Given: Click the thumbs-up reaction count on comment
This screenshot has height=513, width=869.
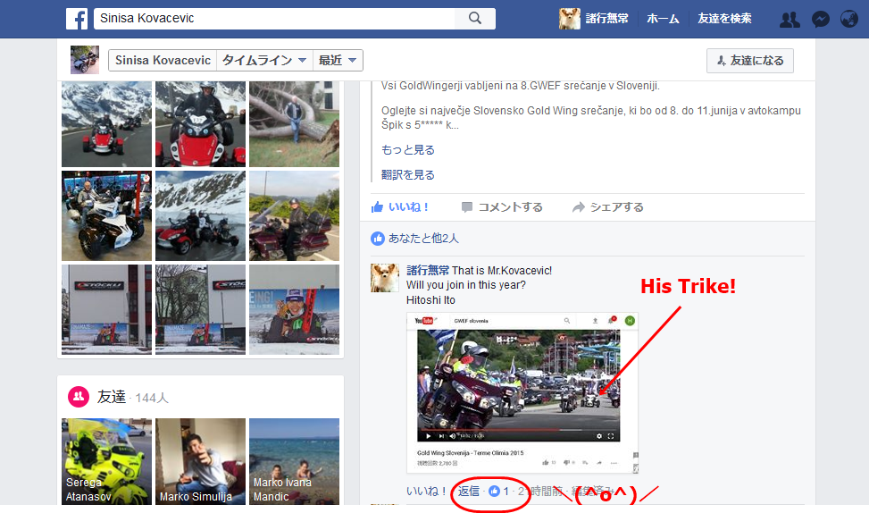Looking at the screenshot, I should [x=498, y=492].
